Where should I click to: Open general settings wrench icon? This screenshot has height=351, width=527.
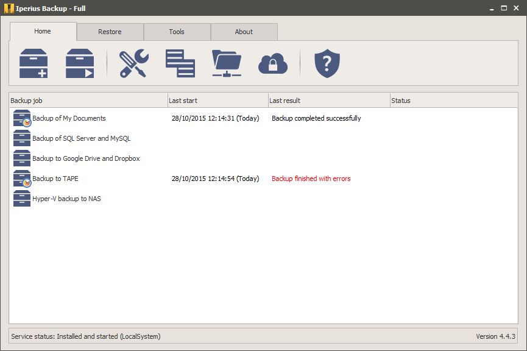[x=134, y=63]
